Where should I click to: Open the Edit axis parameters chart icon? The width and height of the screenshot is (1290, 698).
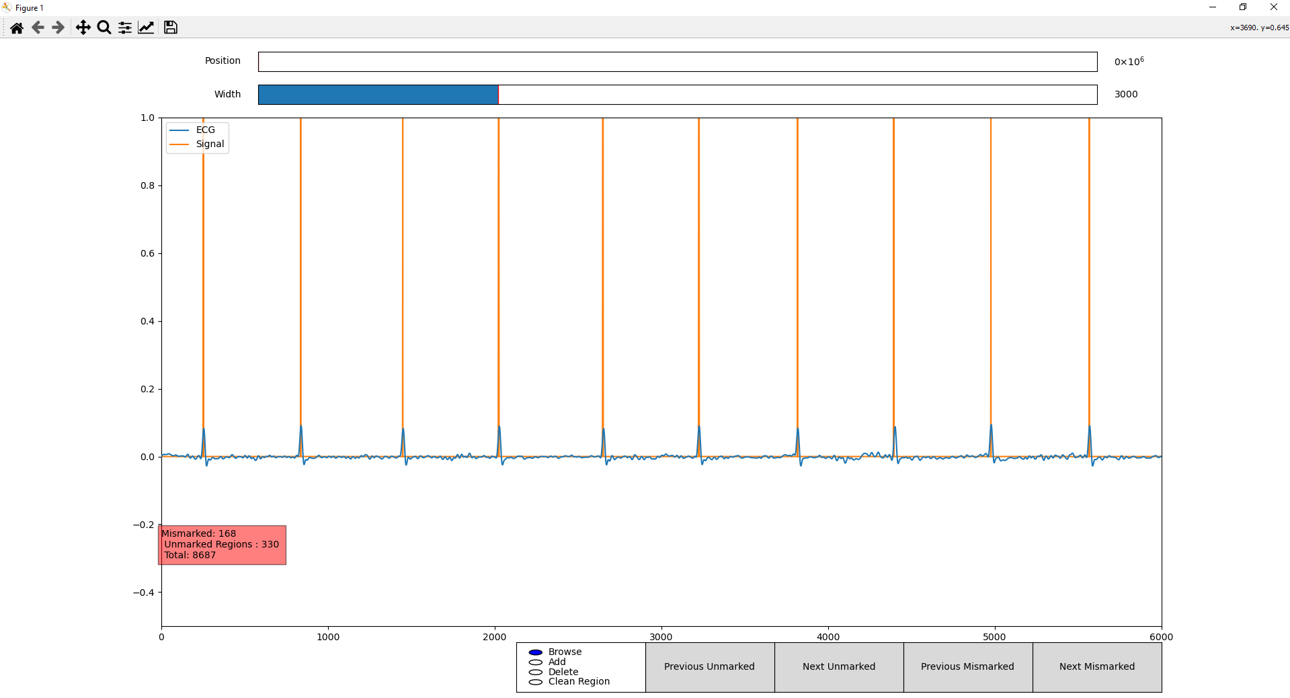point(146,28)
